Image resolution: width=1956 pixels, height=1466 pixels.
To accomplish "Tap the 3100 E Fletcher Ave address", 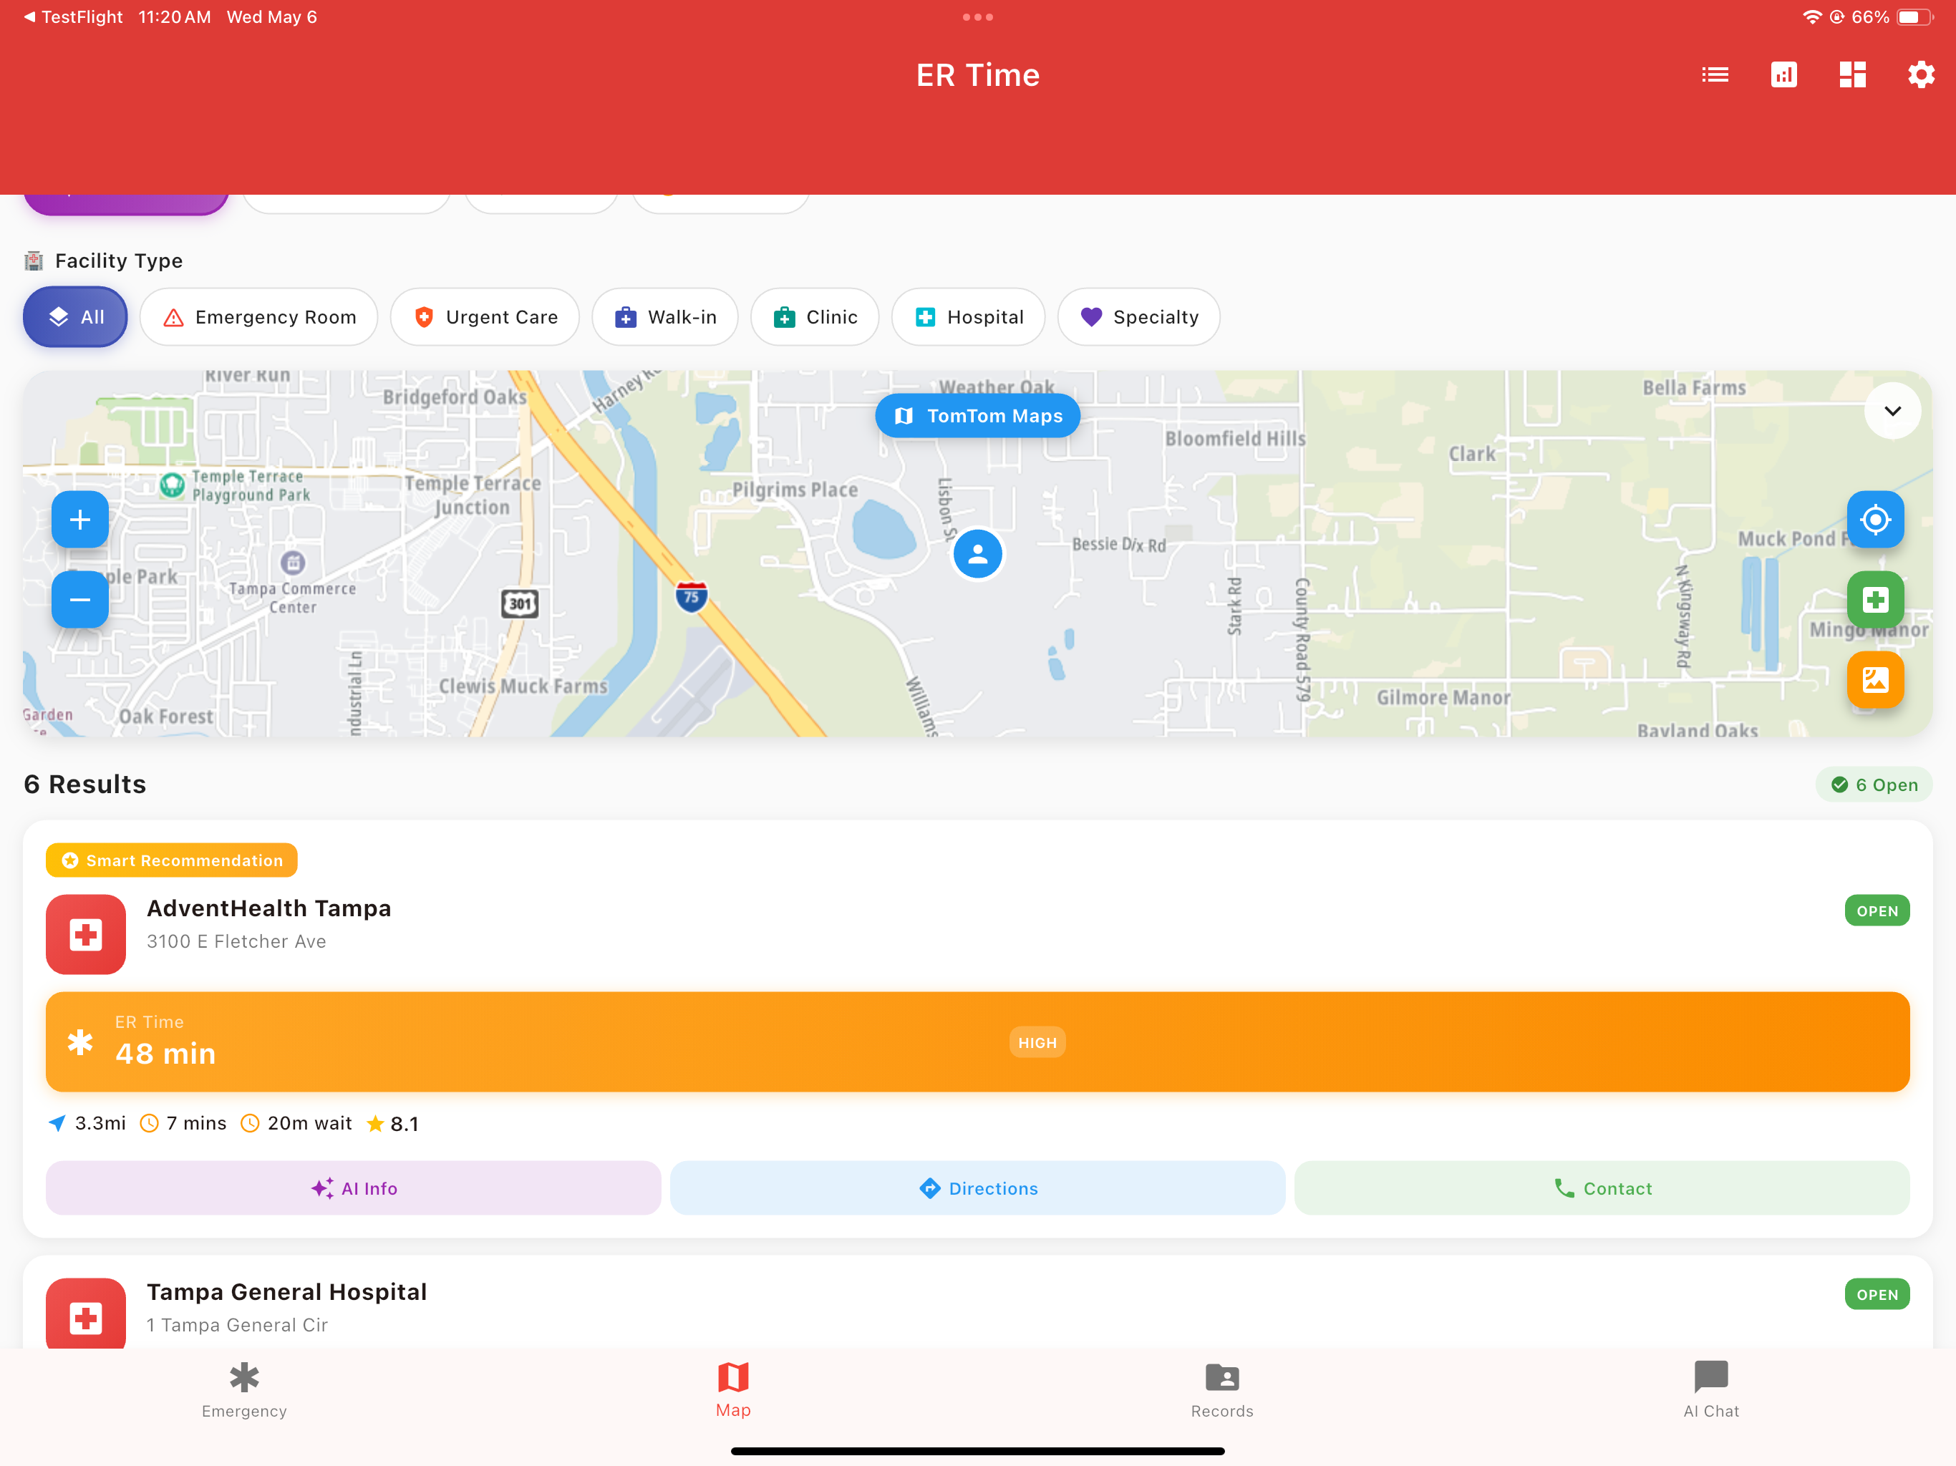I will point(236,943).
